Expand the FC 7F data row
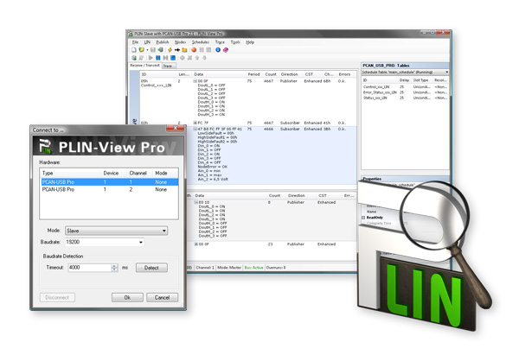This screenshot has width=519, height=361. click(195, 123)
